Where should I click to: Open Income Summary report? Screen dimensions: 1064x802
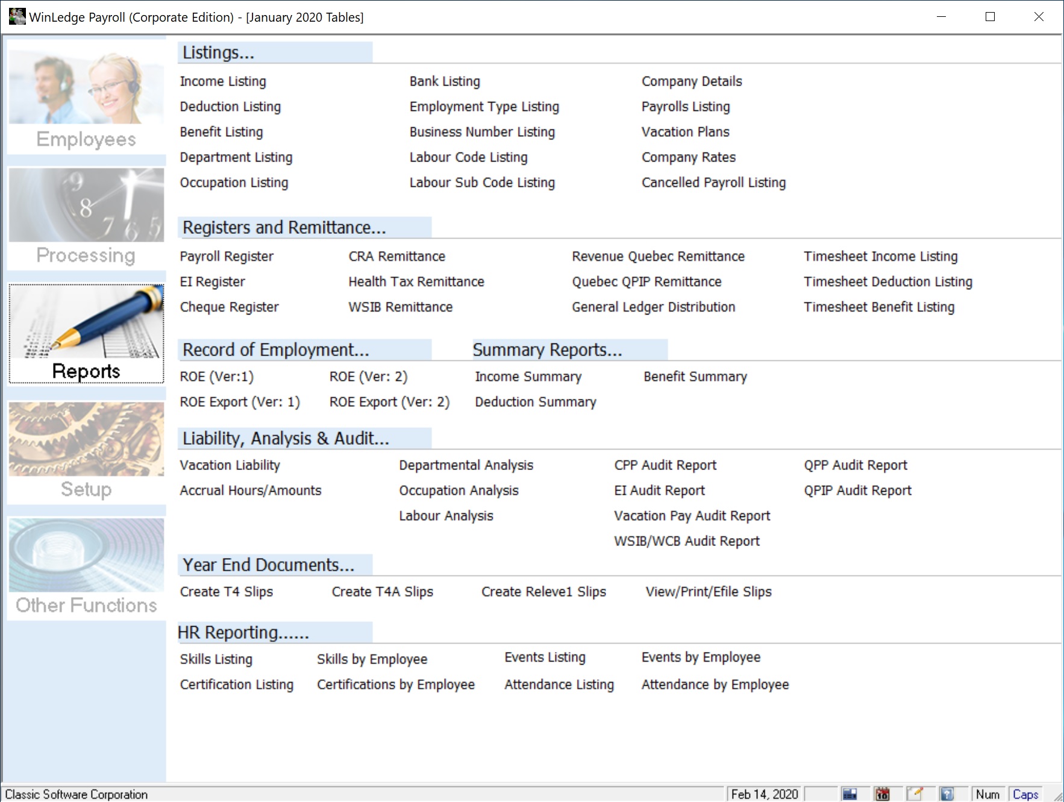pyautogui.click(x=528, y=377)
